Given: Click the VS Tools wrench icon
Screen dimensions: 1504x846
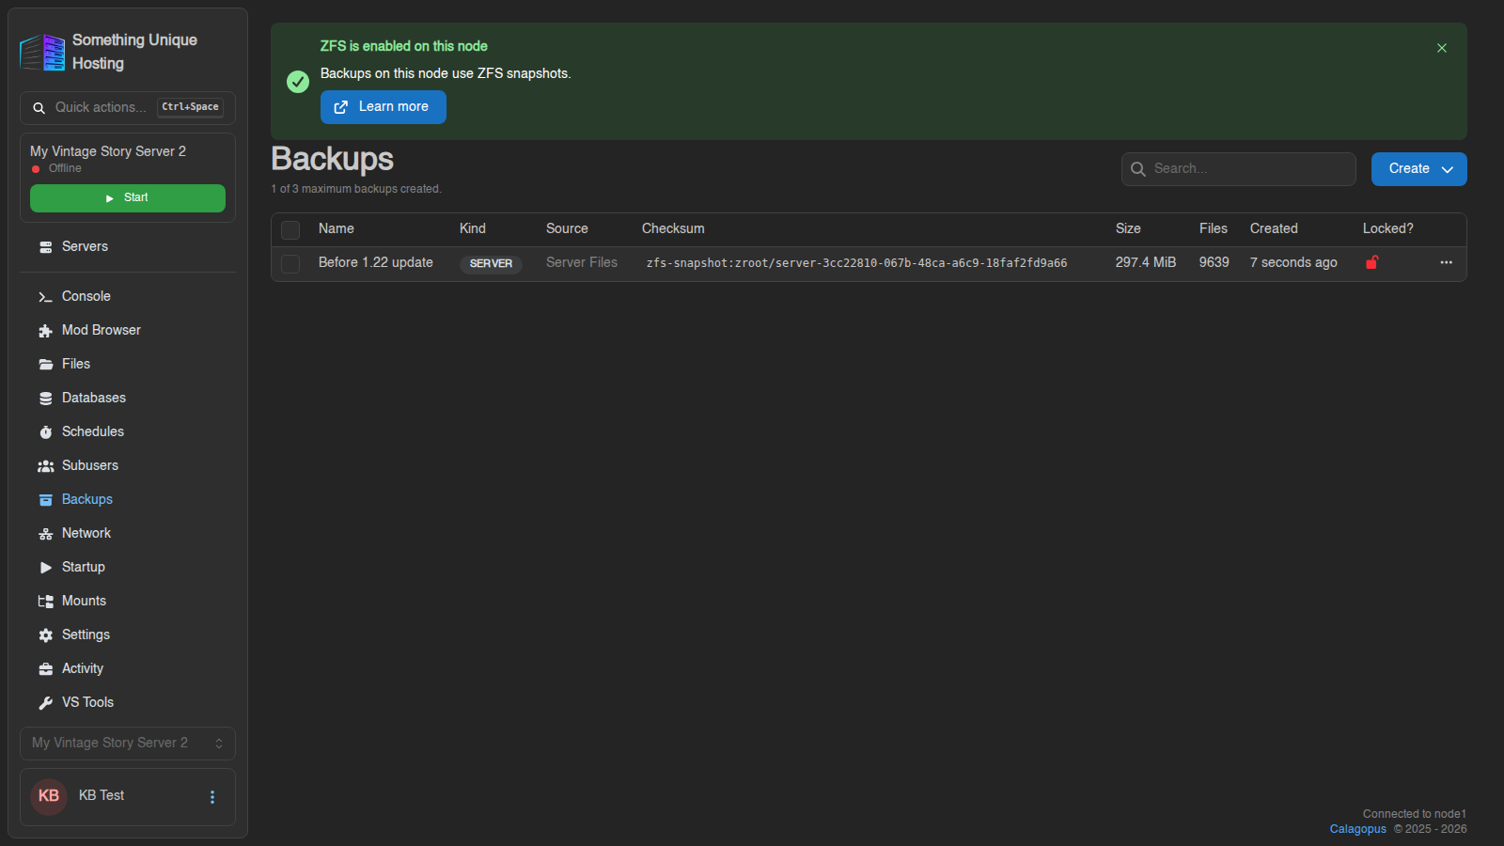Looking at the screenshot, I should click(45, 703).
